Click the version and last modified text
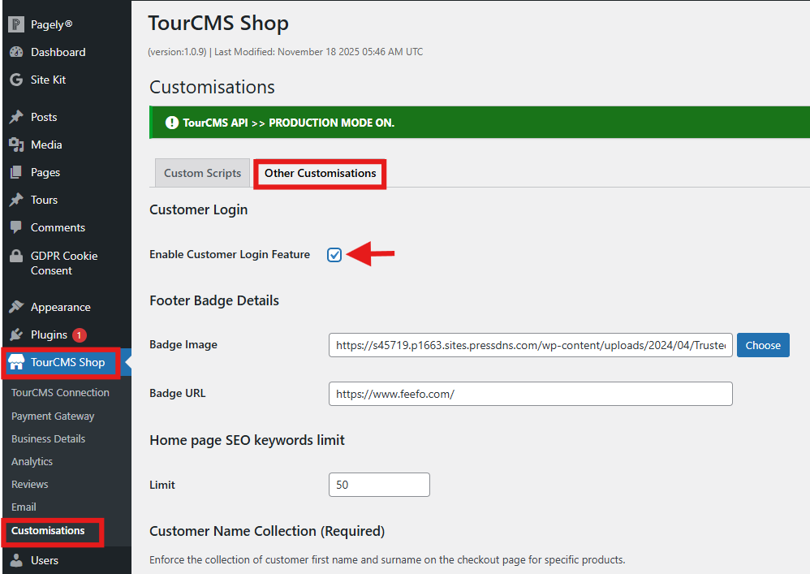The image size is (810, 574). tap(285, 52)
